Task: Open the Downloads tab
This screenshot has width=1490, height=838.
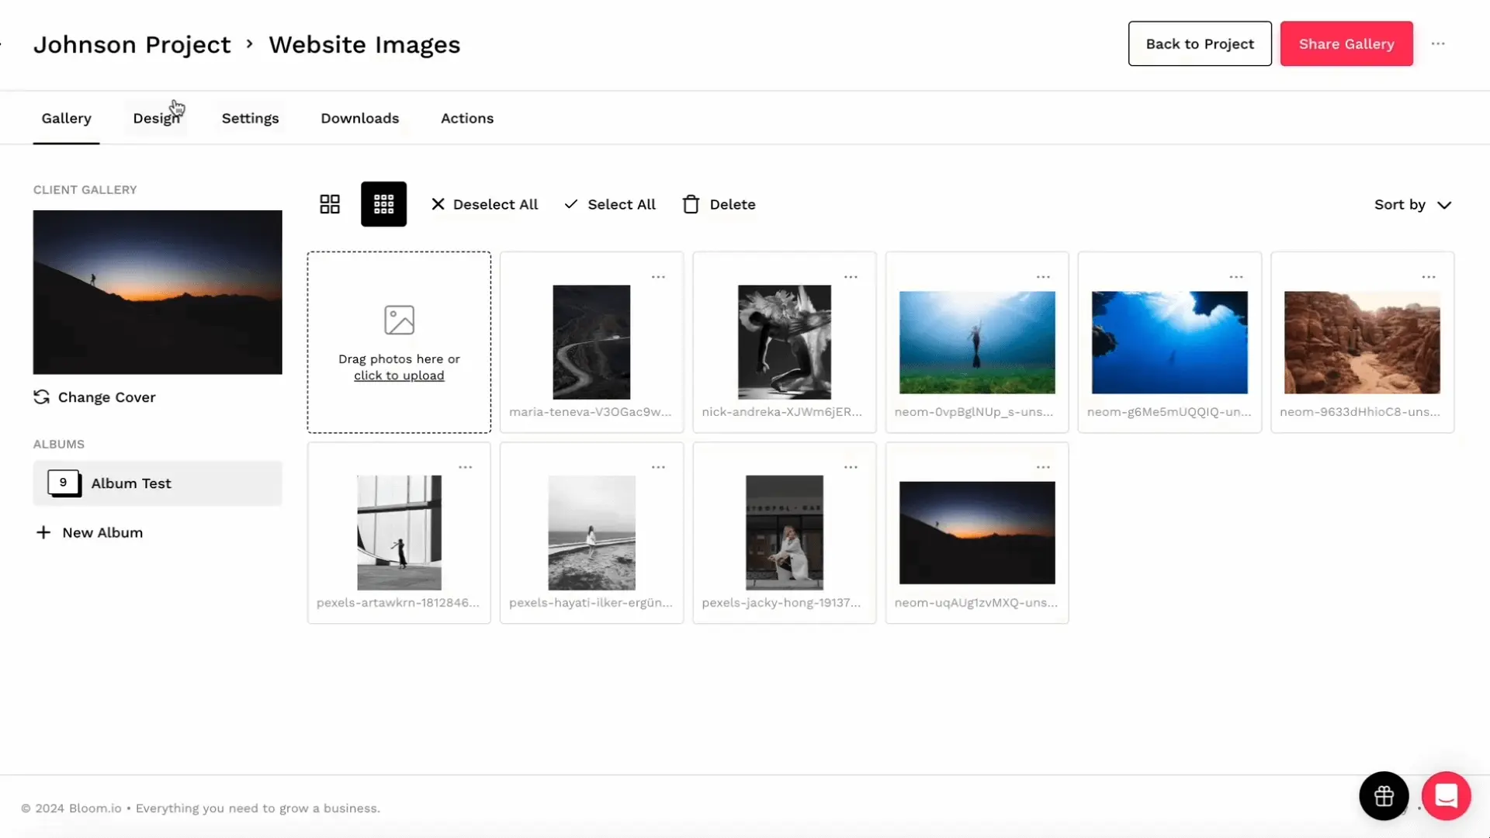Action: pyautogui.click(x=359, y=118)
